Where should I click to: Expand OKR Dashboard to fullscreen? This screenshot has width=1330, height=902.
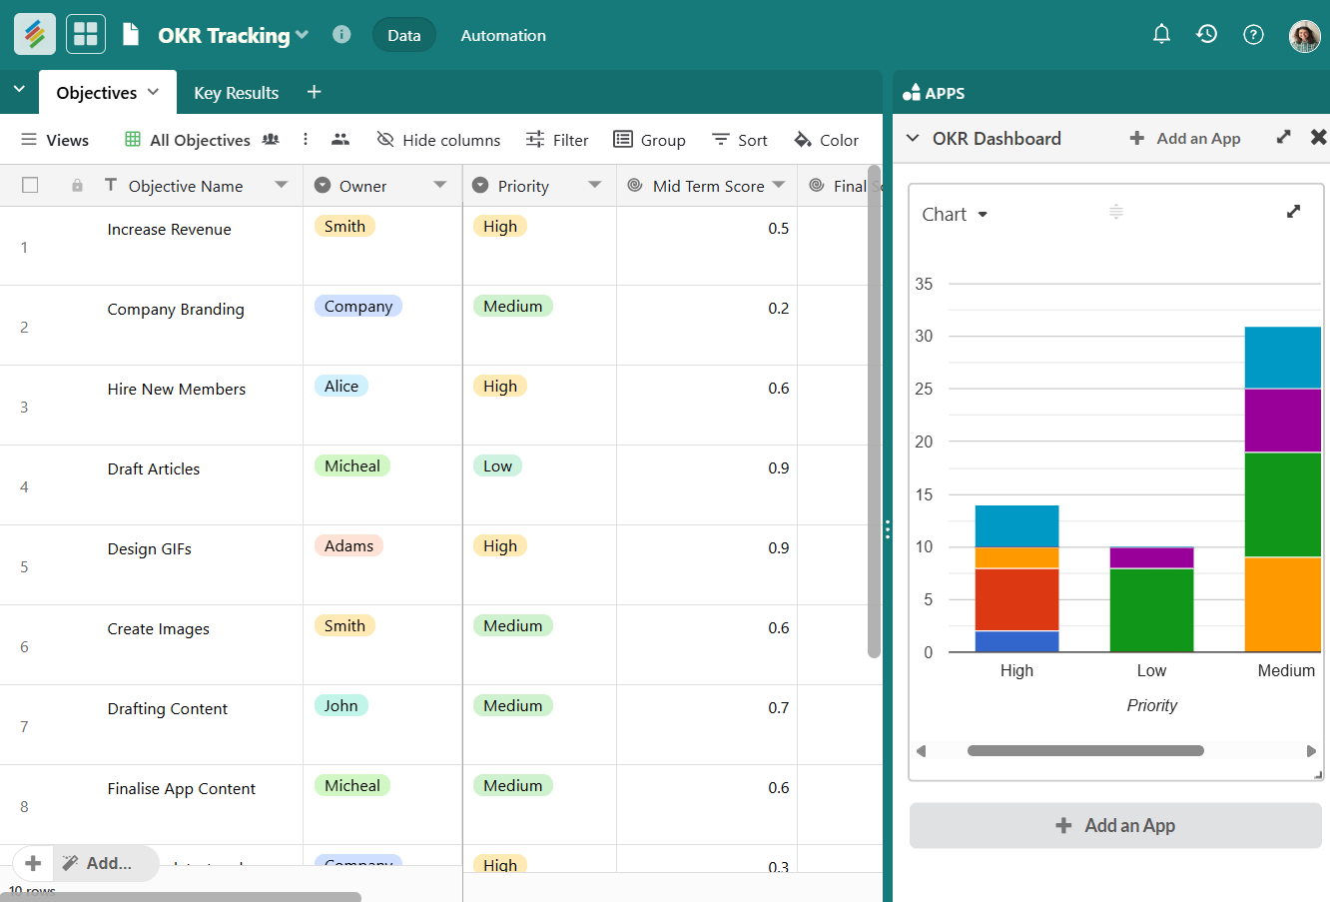point(1284,137)
